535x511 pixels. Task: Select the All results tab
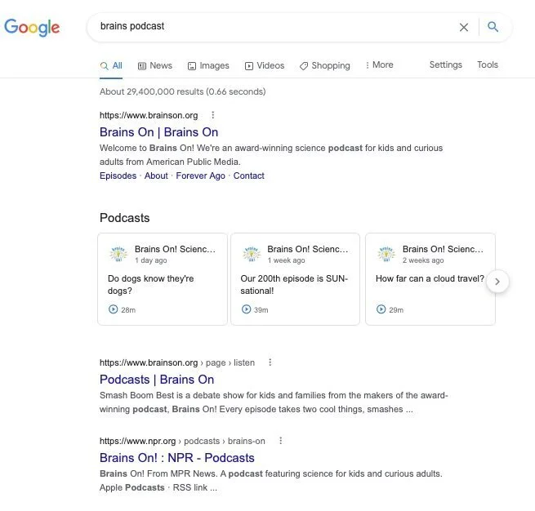[111, 65]
